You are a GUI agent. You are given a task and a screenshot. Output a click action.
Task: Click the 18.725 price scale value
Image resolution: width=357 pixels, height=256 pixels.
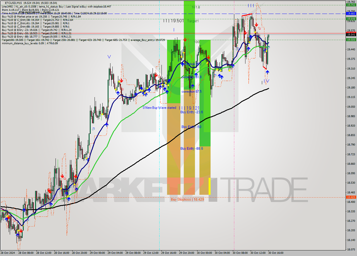pos(351,154)
